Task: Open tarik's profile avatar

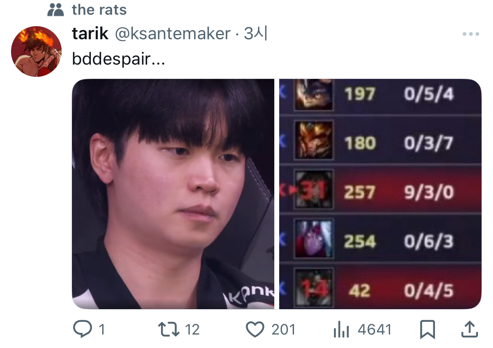Action: [x=36, y=52]
